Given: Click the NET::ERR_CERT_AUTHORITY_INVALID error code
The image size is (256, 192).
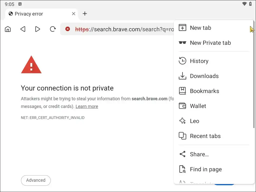Looking at the screenshot, I should click(x=53, y=118).
